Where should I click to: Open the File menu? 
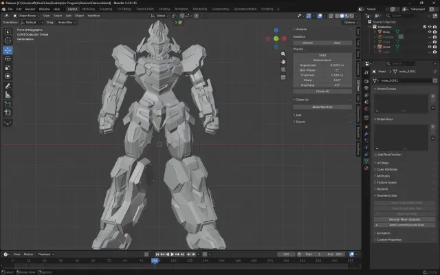10,9
